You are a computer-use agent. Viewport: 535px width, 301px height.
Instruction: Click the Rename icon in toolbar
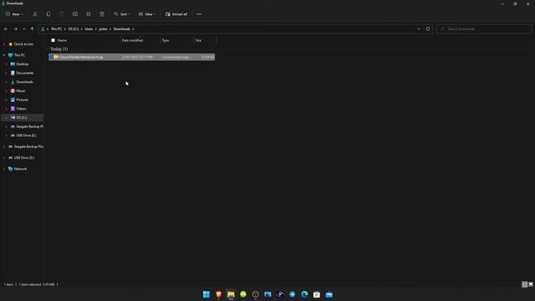(75, 14)
